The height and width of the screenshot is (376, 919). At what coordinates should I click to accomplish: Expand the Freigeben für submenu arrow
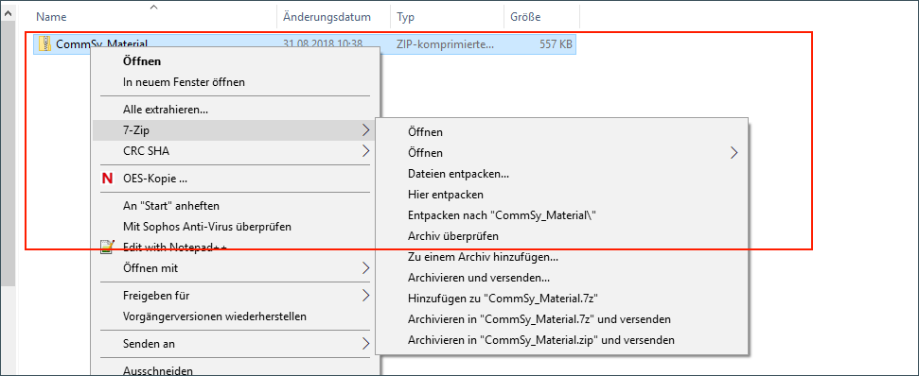365,296
